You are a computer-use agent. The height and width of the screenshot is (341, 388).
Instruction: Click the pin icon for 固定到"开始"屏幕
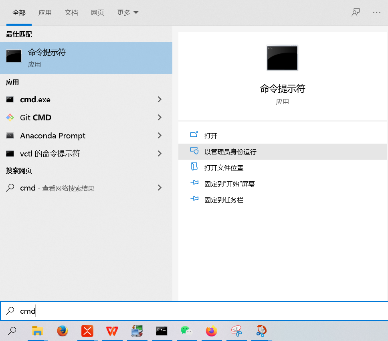point(194,183)
